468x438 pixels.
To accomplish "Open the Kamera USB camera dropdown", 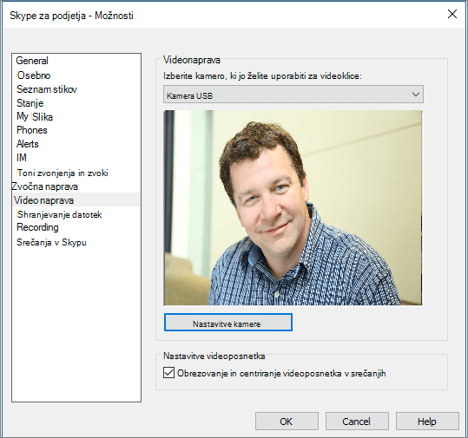I will (x=293, y=95).
